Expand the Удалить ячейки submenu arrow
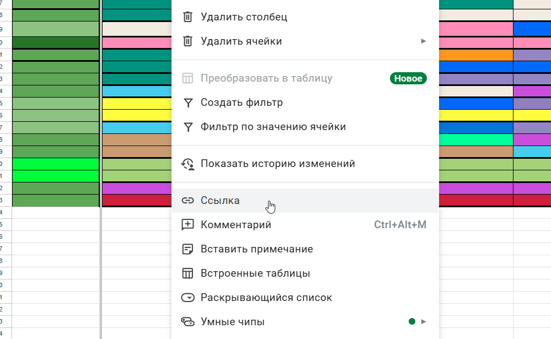Screen dimensions: 551x339 424,41
